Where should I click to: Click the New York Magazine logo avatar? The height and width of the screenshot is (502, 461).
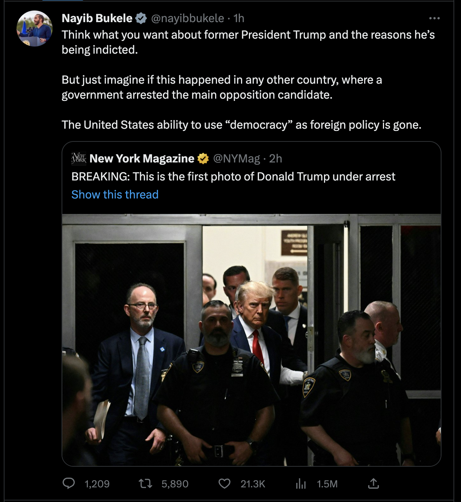click(x=79, y=158)
